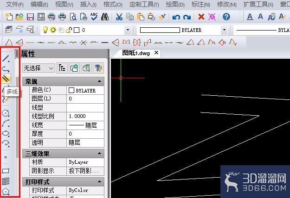
Task: Toggle the layer light bulb on/off
Action: [x=45, y=30]
